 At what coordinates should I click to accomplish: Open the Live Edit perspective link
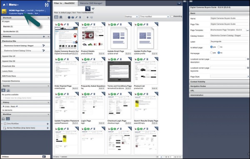[x=30, y=10]
